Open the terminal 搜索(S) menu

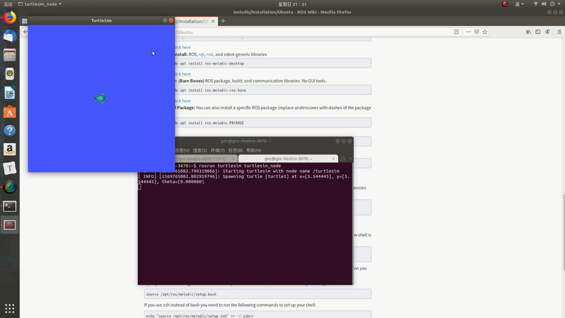[200, 150]
